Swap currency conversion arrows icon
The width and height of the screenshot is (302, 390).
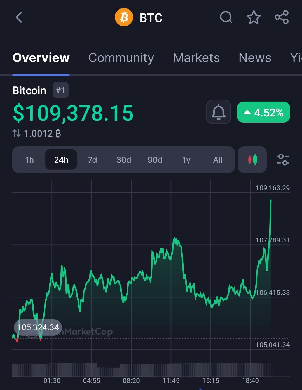pyautogui.click(x=17, y=133)
